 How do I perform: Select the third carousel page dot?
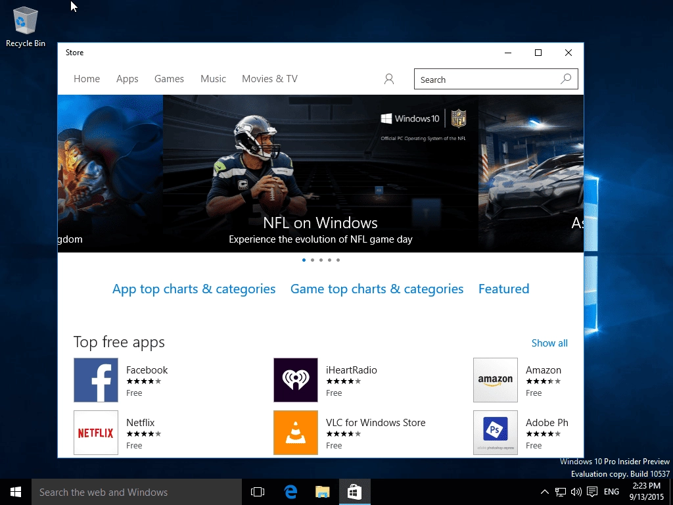[321, 260]
